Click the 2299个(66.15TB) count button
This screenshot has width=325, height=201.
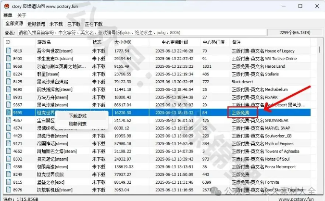coord(295,33)
